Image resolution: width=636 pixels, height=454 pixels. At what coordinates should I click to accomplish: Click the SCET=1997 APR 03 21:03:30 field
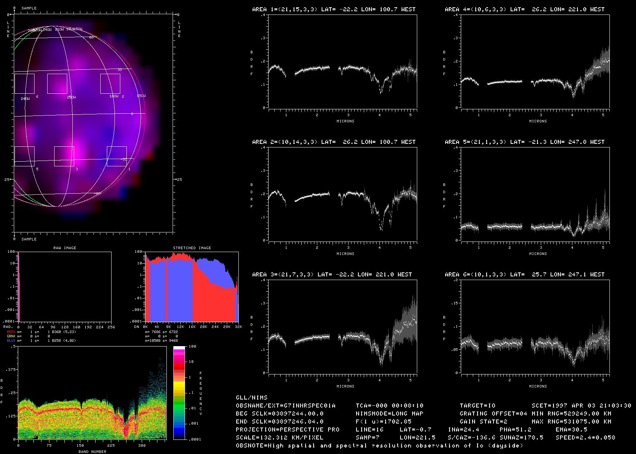pos(581,406)
